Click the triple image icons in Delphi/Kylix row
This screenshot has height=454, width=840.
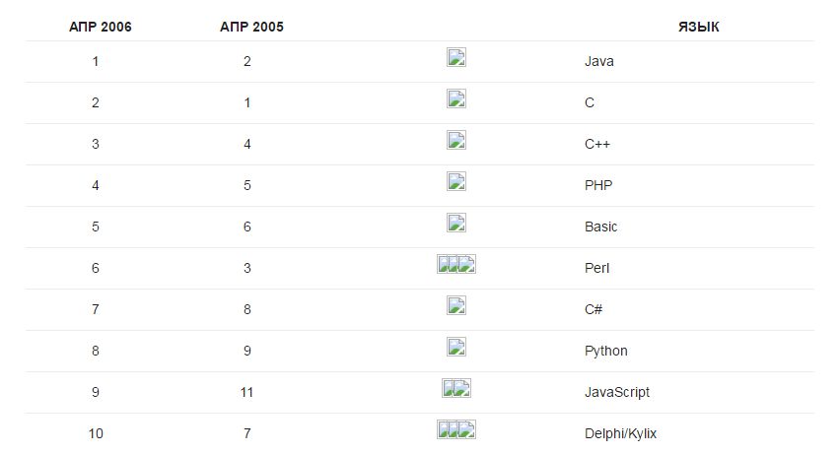[456, 429]
